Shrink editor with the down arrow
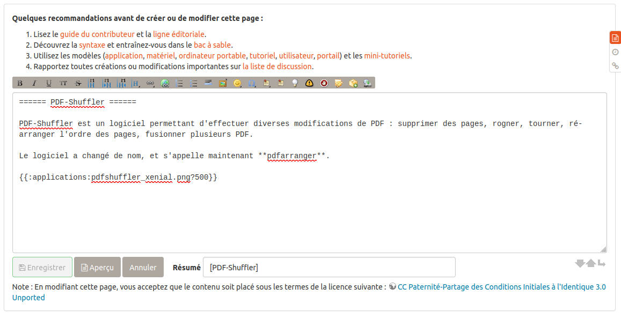621x318 pixels. (x=580, y=263)
